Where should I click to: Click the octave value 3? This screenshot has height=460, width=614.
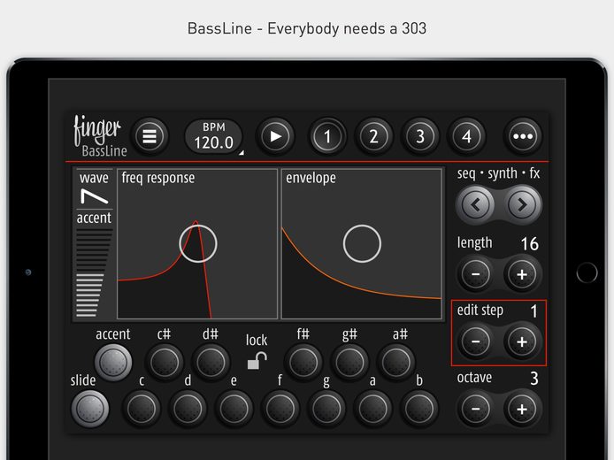[534, 379]
